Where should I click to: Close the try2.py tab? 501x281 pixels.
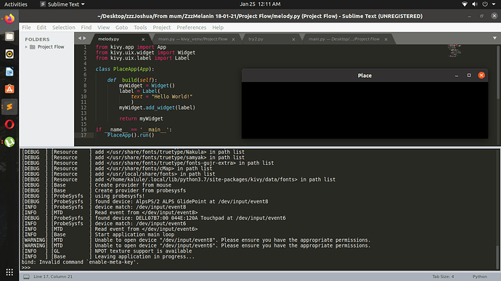point(293,39)
